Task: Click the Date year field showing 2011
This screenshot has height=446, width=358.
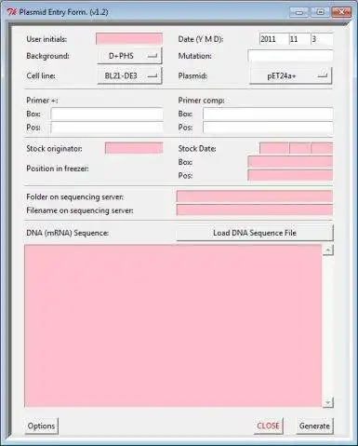Action: pyautogui.click(x=274, y=39)
